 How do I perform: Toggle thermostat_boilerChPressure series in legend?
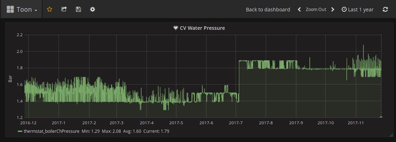point(51,131)
